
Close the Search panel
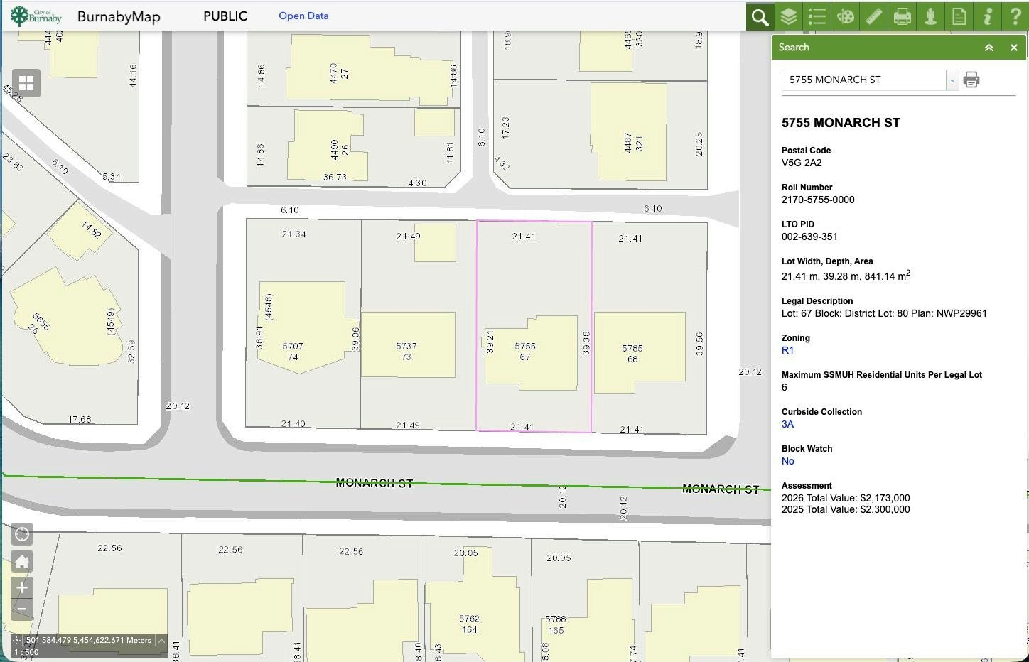[1014, 48]
